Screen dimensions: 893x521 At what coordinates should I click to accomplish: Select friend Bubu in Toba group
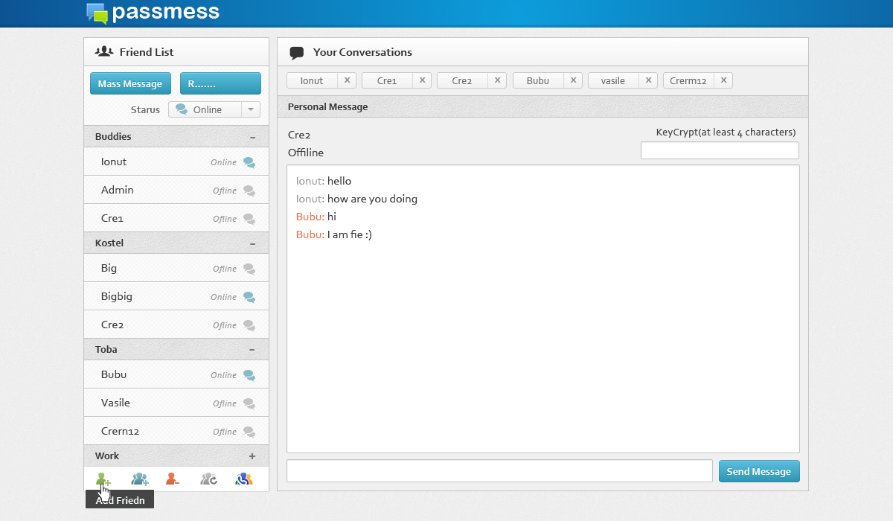pyautogui.click(x=176, y=374)
